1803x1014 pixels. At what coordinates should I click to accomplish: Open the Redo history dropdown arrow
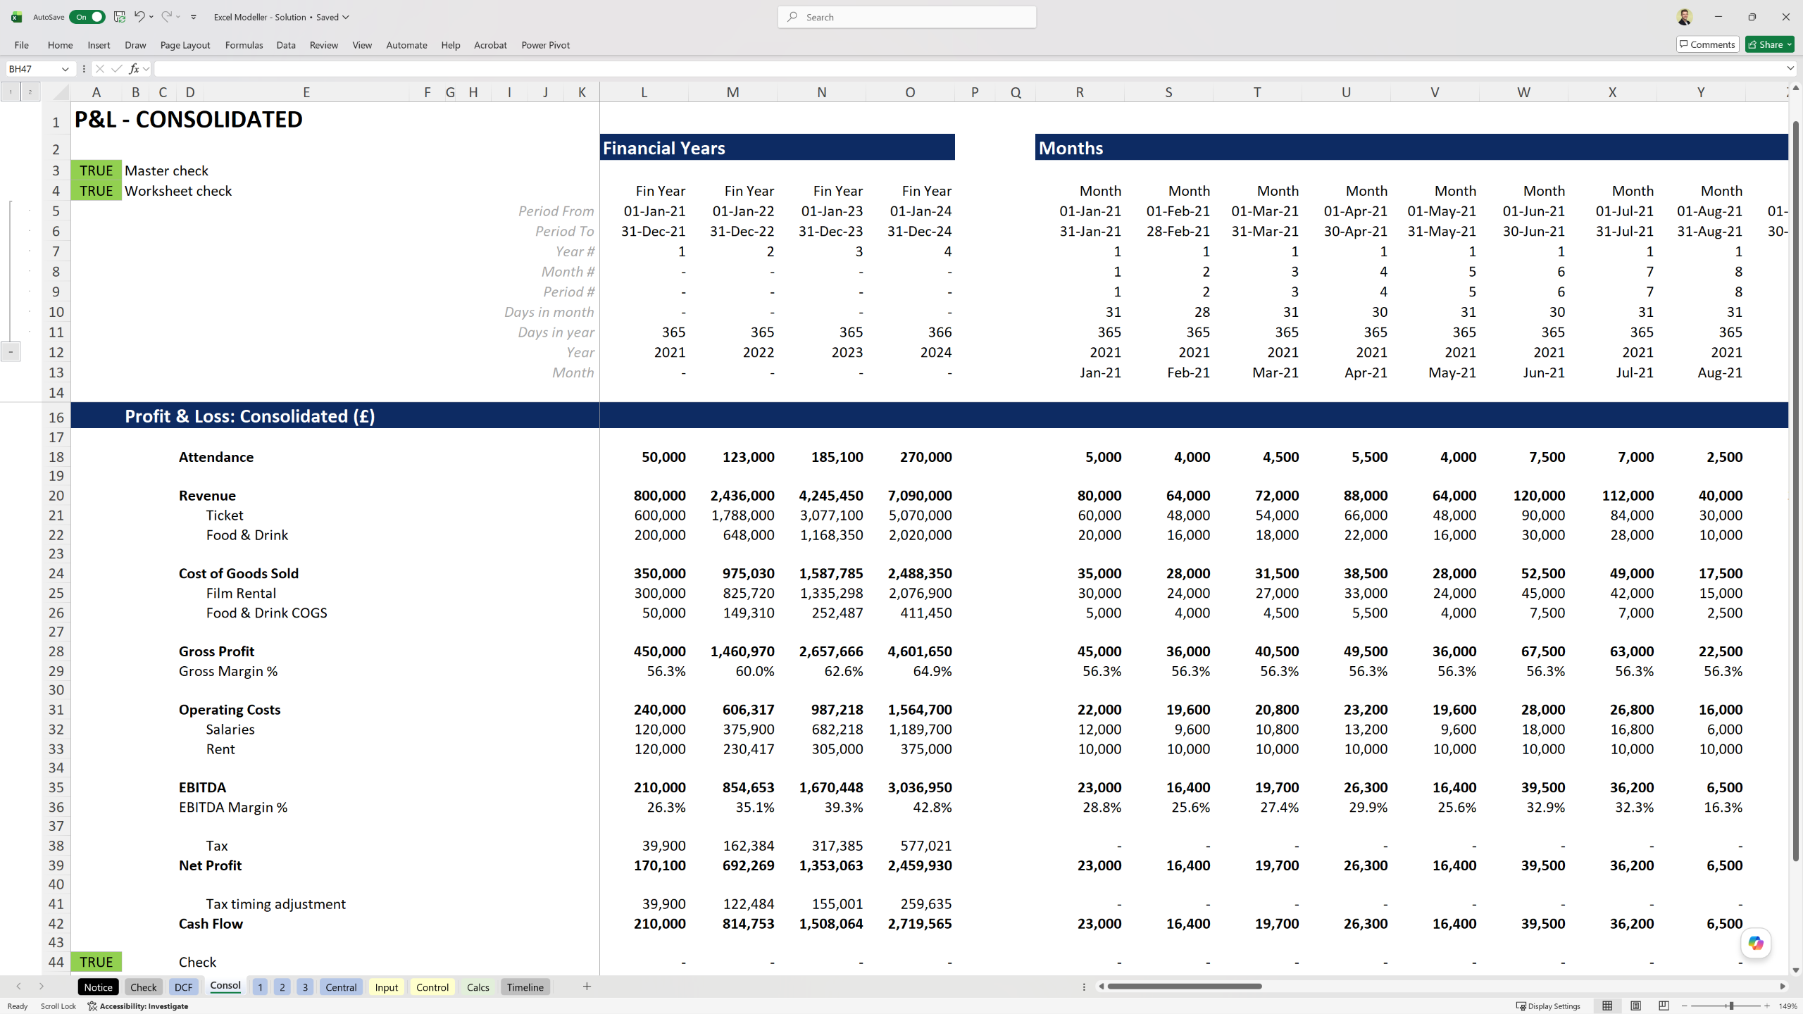click(178, 17)
